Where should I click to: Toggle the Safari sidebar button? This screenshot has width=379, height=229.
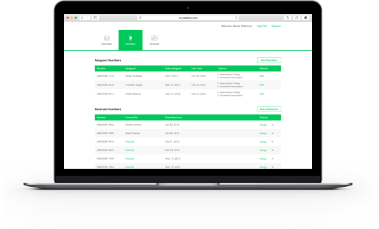pos(95,18)
